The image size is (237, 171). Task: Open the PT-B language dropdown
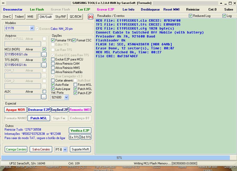click(x=65, y=149)
